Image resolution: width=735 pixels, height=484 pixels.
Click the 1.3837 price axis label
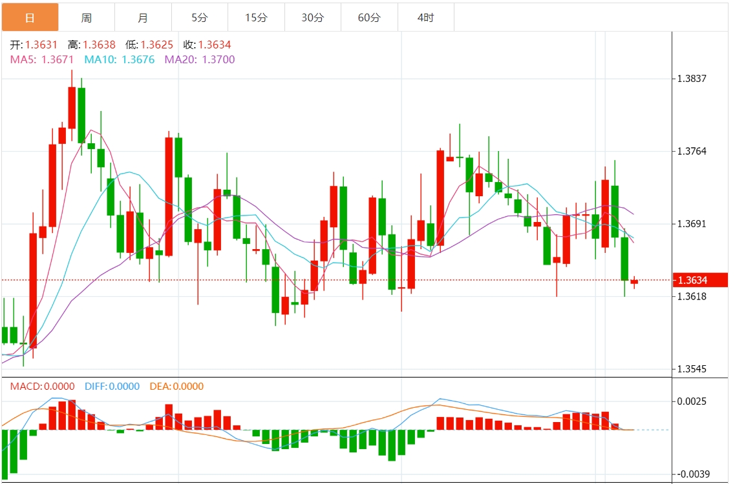[x=692, y=79]
